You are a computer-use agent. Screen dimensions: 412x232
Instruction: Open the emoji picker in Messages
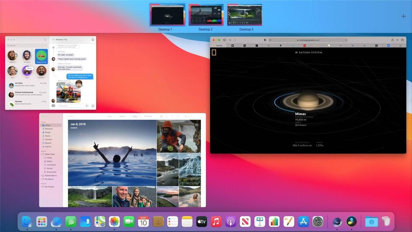pos(93,106)
